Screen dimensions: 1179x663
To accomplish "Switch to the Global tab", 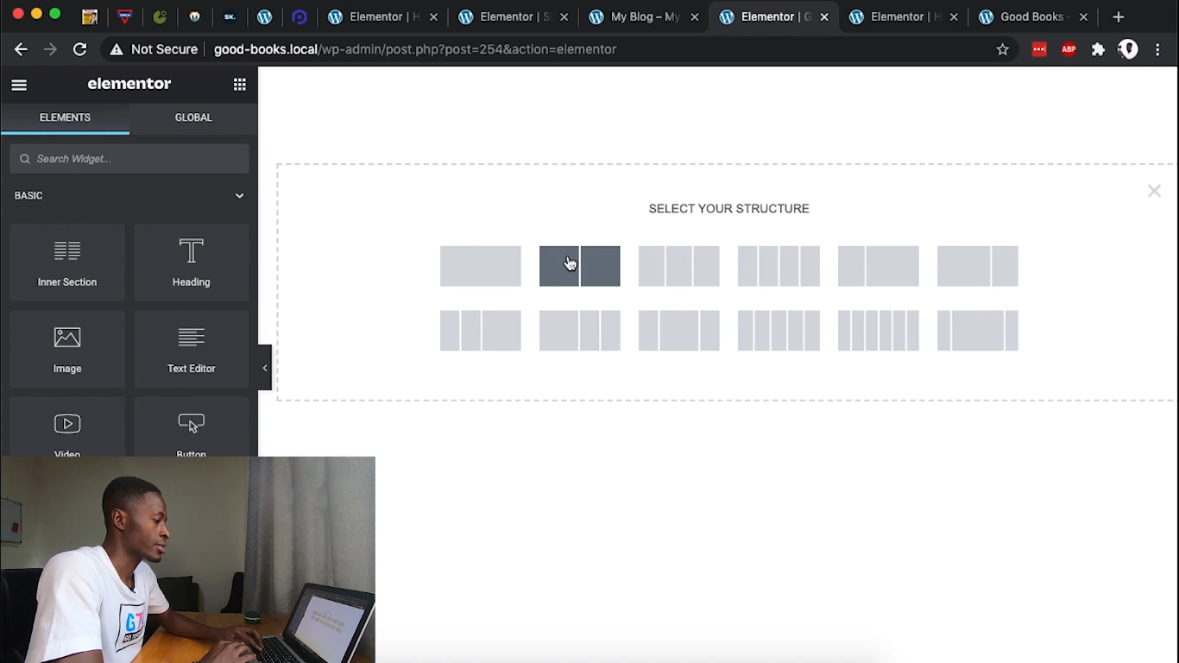I will (x=193, y=117).
